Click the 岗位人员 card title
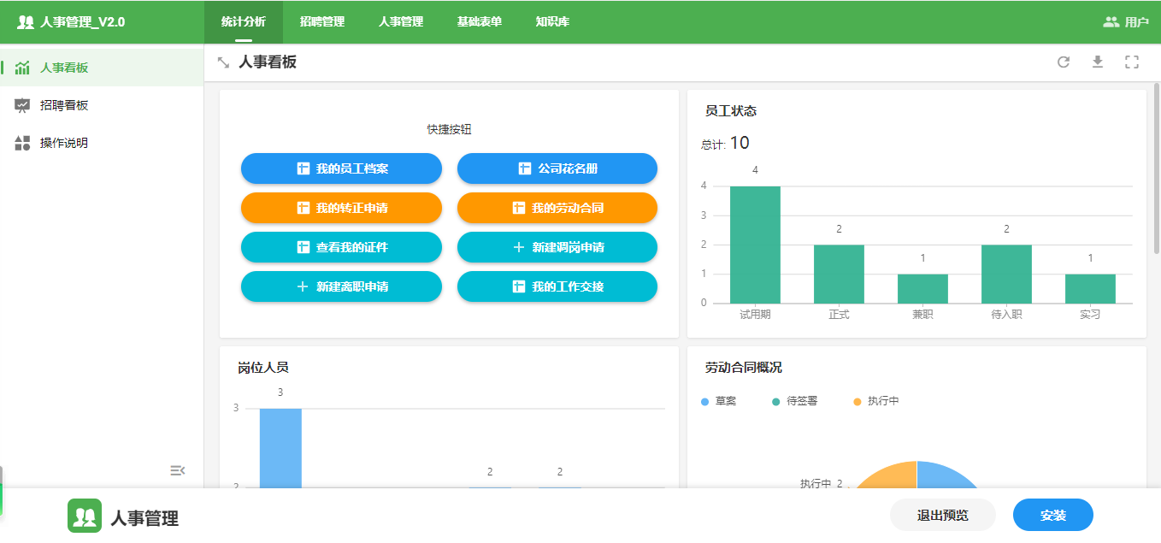The height and width of the screenshot is (543, 1161). tap(263, 368)
